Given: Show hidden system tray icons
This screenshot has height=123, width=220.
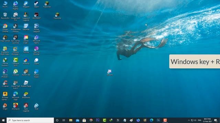Looking at the screenshot, I should click(x=189, y=120).
